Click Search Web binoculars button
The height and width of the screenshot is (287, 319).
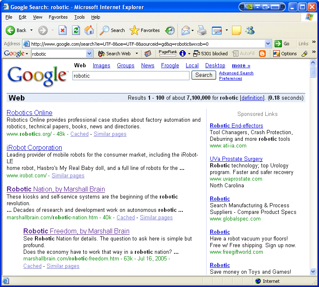(x=115, y=54)
